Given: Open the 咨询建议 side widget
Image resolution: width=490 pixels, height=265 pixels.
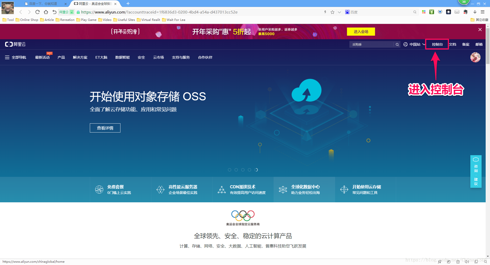Looking at the screenshot, I should tap(476, 171).
